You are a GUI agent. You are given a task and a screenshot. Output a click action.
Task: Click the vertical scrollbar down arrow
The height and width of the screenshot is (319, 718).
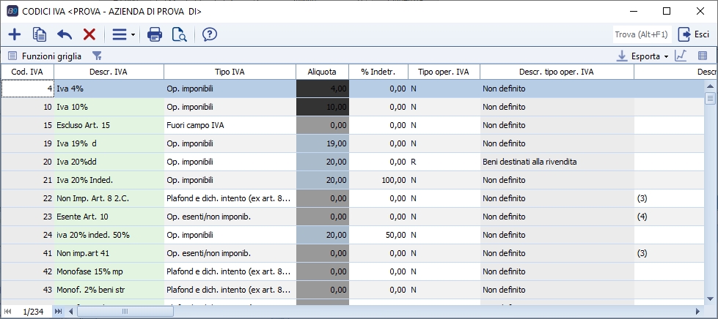(710, 299)
